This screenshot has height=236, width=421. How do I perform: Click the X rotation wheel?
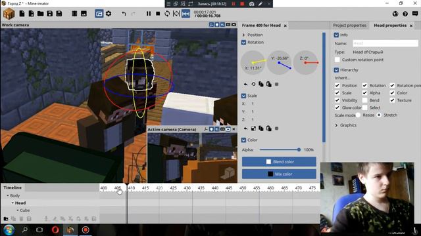pos(253,63)
